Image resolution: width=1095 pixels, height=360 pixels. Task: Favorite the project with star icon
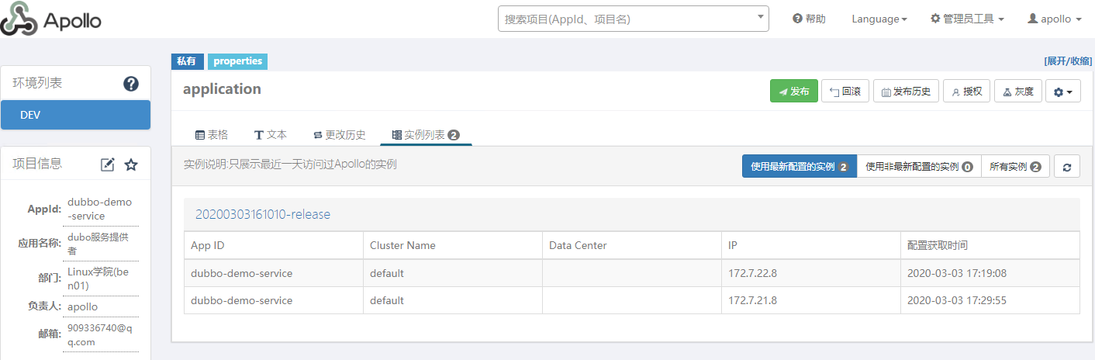tap(131, 164)
